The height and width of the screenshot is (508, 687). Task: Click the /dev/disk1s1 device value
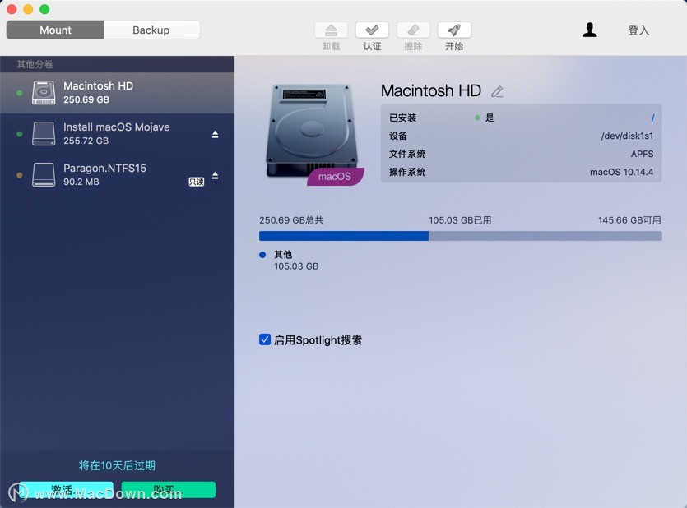(627, 136)
